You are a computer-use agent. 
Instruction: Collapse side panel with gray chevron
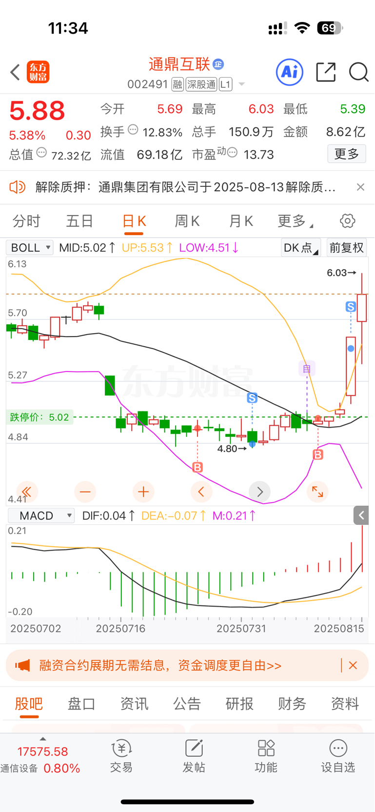click(361, 515)
